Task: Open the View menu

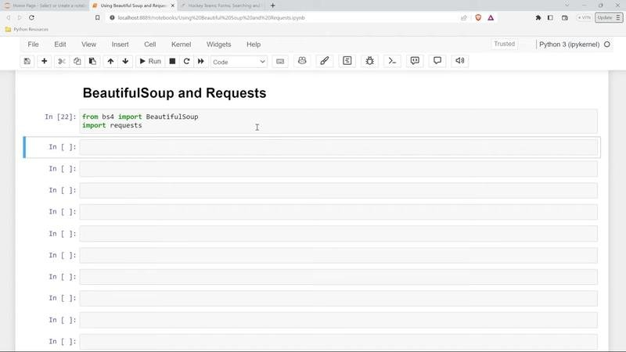Action: (88, 45)
